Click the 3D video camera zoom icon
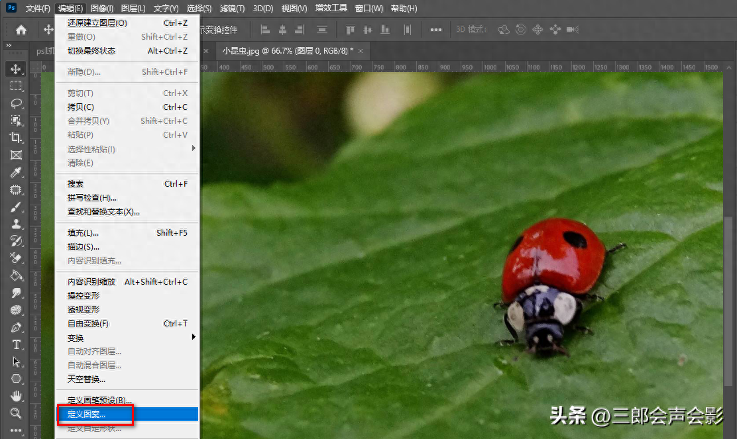737x439 pixels. [x=573, y=30]
